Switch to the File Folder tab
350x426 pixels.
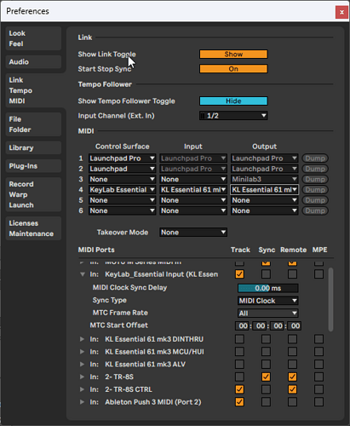pyautogui.click(x=33, y=124)
